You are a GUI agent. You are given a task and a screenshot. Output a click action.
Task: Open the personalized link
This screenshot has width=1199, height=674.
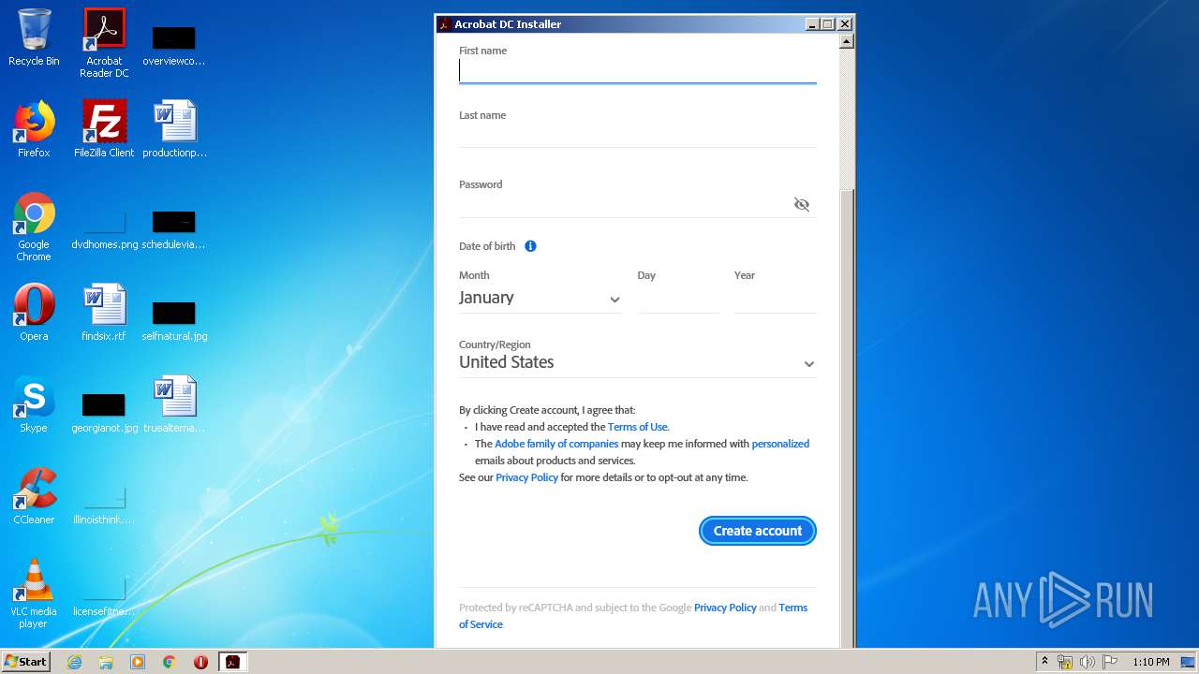(x=780, y=444)
